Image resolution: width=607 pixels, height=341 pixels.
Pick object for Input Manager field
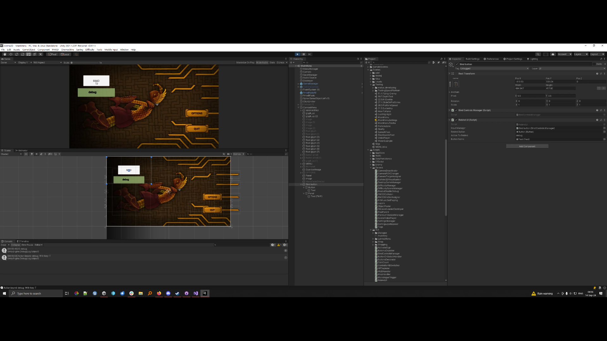(x=604, y=128)
